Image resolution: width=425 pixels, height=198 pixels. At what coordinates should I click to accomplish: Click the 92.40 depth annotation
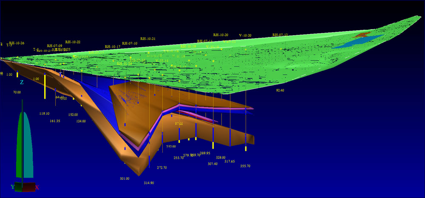coord(280,91)
